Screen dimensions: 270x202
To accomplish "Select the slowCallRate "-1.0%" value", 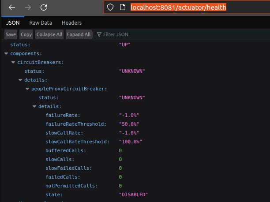I will pyautogui.click(x=129, y=133).
